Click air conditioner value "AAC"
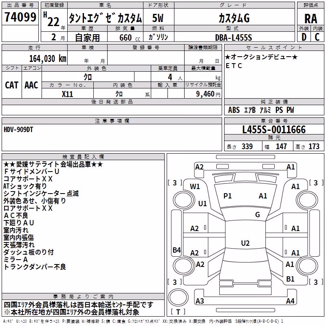Screen dimensions: 326x326 point(31,85)
